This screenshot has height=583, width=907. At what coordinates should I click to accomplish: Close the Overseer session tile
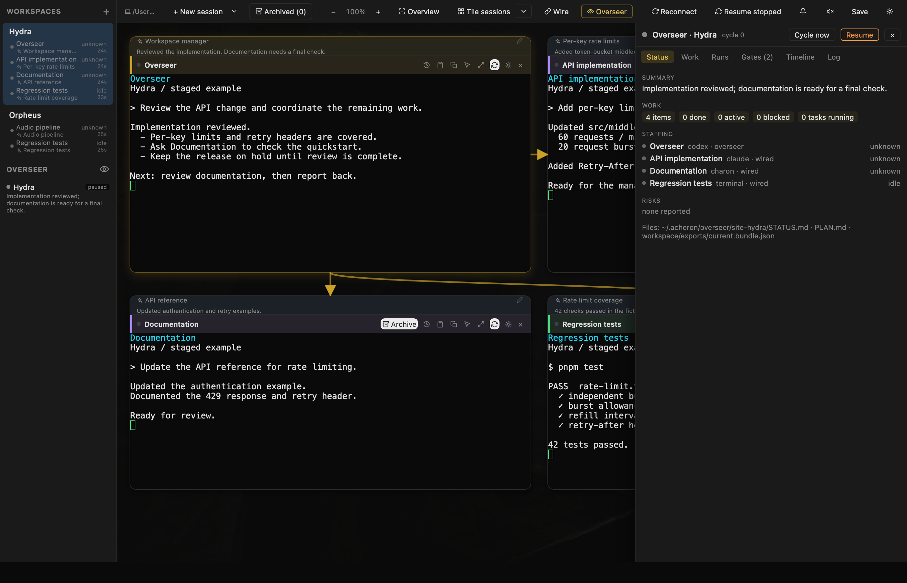tap(521, 65)
